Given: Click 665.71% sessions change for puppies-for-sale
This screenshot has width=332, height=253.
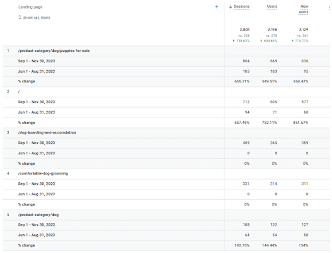Looking at the screenshot, I should pyautogui.click(x=242, y=81).
